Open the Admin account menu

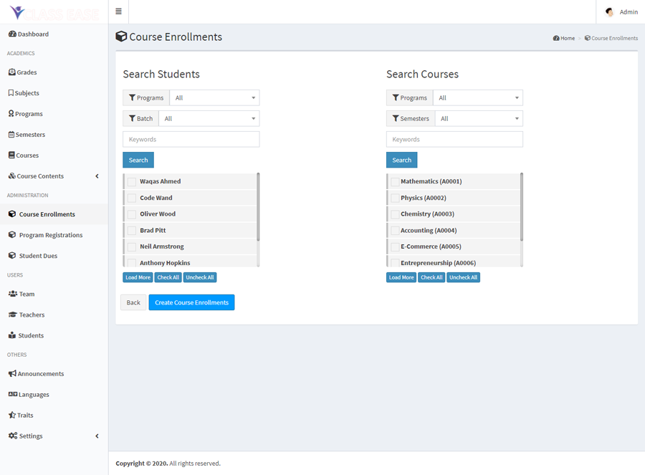621,11
